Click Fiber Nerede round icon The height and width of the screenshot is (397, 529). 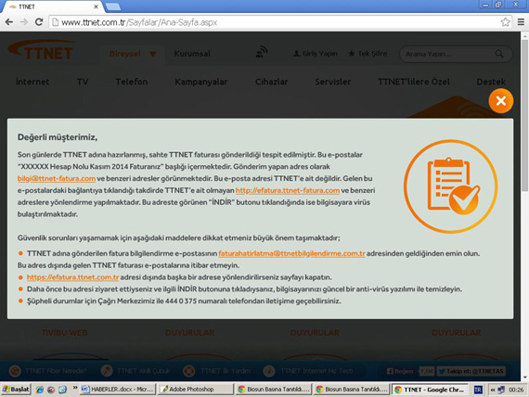[x=15, y=371]
